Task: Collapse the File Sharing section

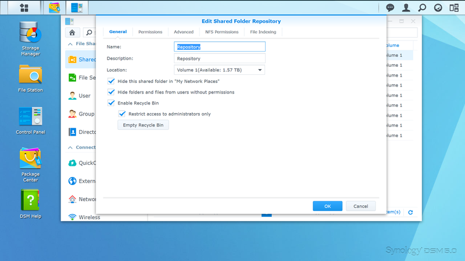Action: 70,44
